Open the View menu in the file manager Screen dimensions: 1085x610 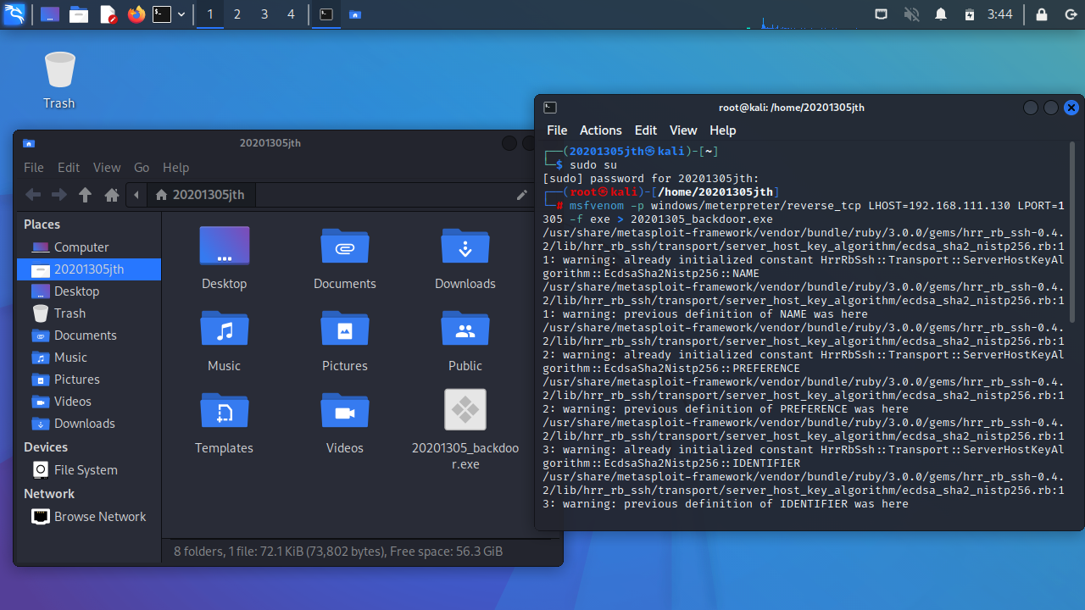107,168
